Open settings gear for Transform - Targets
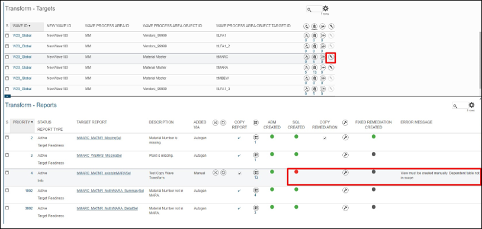Image resolution: width=482 pixels, height=229 pixels. pos(326,9)
